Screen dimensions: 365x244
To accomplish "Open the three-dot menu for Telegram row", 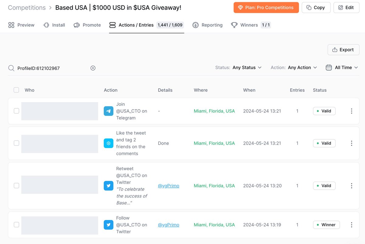I will pos(352,111).
